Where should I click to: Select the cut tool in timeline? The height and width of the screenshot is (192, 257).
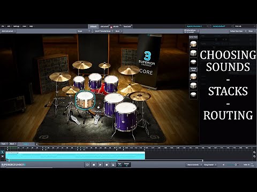pos(2,156)
